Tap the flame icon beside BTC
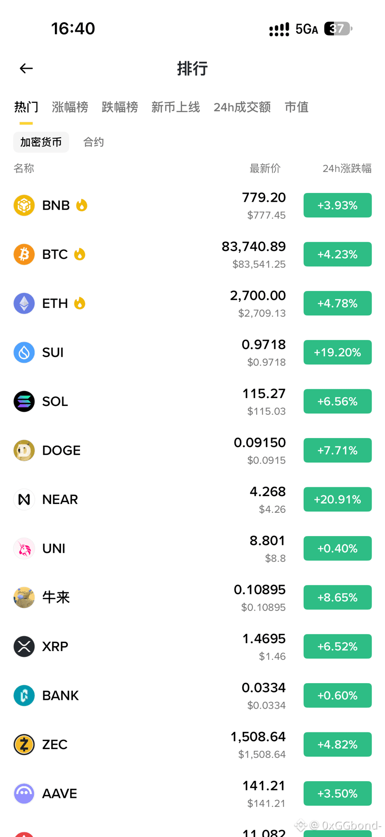 (80, 254)
